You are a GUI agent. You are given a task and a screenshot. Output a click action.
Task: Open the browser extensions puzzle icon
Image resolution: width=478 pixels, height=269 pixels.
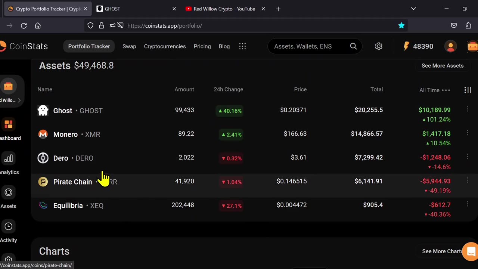click(x=468, y=25)
